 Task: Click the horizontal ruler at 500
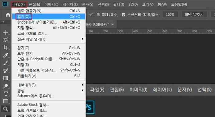(150, 31)
